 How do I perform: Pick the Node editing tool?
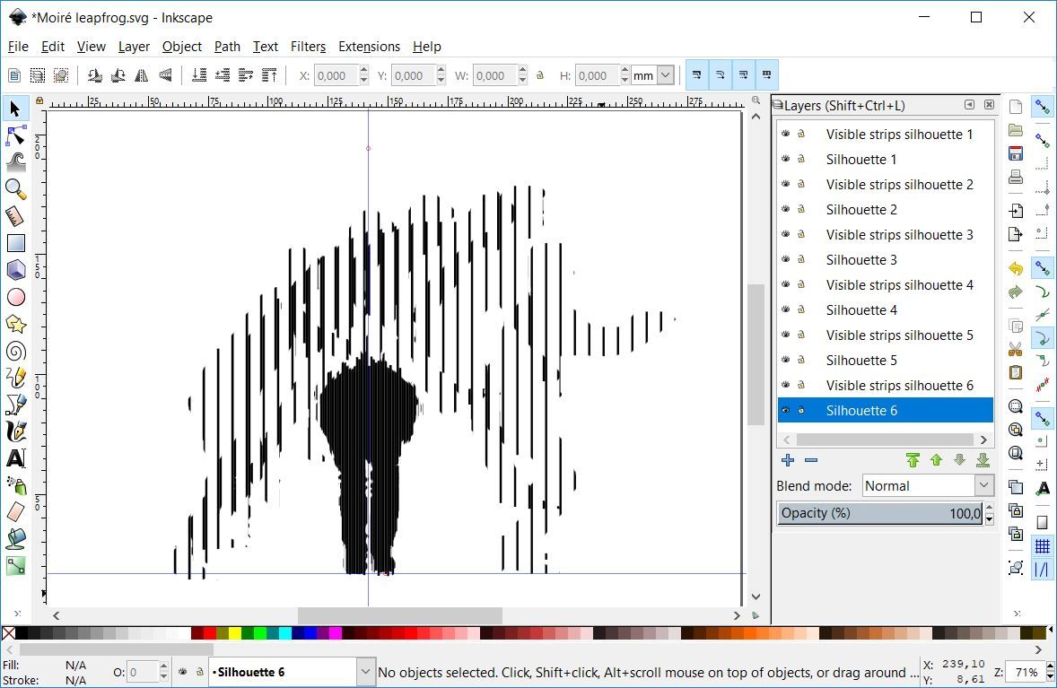pyautogui.click(x=14, y=135)
